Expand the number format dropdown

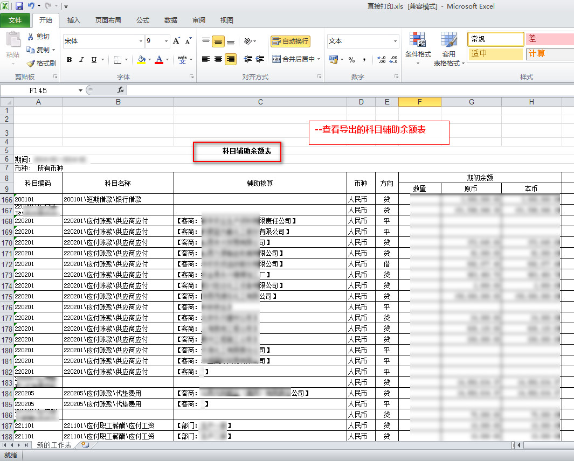395,41
